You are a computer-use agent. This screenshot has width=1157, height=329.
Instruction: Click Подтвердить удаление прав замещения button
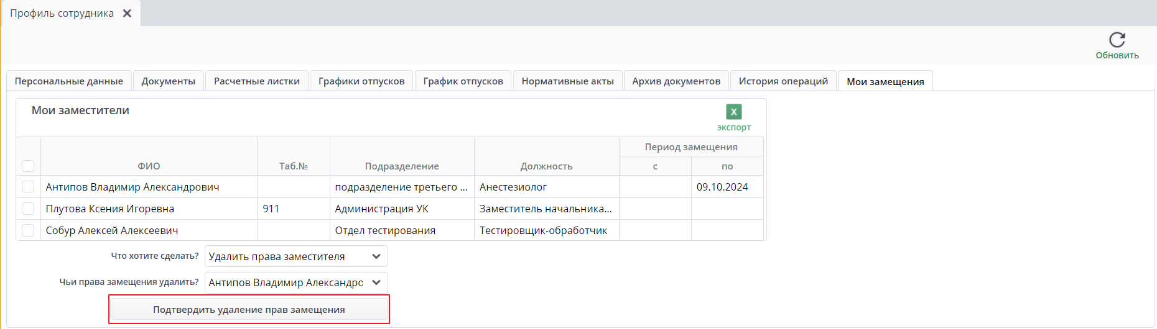[x=249, y=309]
